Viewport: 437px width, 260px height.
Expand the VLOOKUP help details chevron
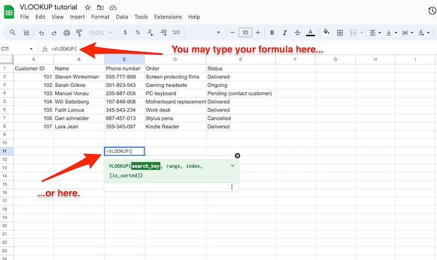tap(233, 166)
